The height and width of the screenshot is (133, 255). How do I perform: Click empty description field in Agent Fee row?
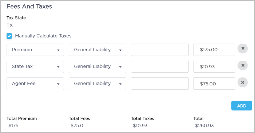coord(160,84)
